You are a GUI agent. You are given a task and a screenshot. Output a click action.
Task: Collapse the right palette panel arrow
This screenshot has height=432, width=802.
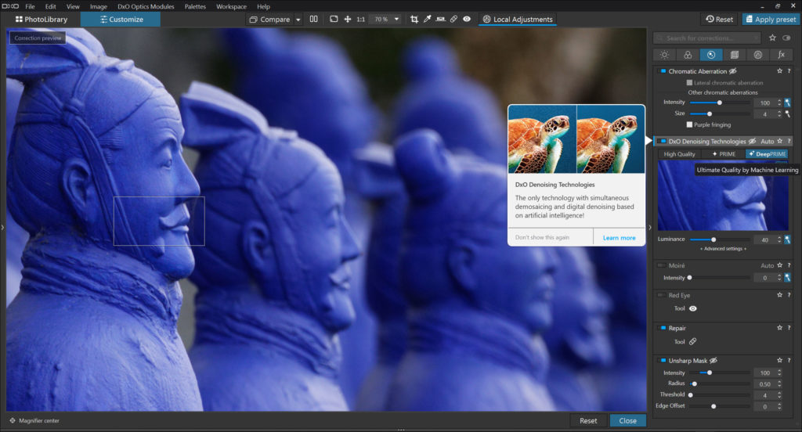pos(650,228)
